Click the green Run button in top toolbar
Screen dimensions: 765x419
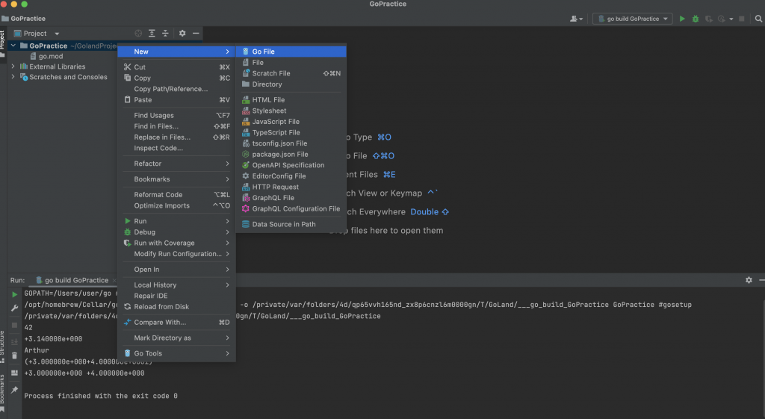[682, 19]
